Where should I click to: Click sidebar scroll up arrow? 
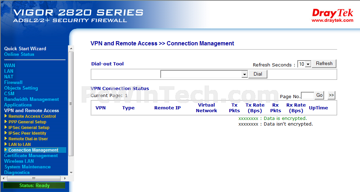click(71, 49)
